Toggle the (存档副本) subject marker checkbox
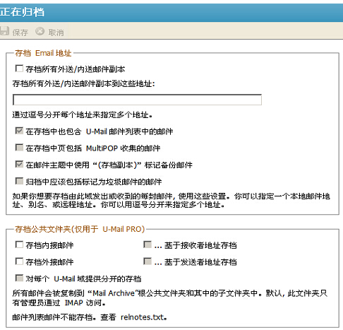Image resolution: width=343 pixels, height=330 pixels. [19, 164]
